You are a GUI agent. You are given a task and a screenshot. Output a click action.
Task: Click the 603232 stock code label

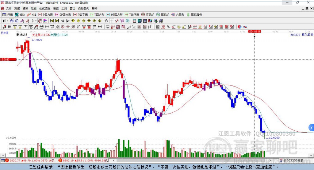click(x=295, y=35)
